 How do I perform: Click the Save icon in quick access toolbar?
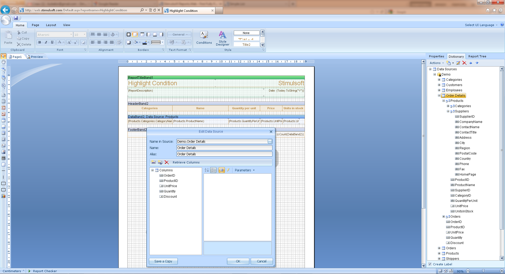[16, 18]
